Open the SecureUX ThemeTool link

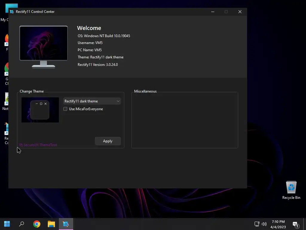[38, 145]
